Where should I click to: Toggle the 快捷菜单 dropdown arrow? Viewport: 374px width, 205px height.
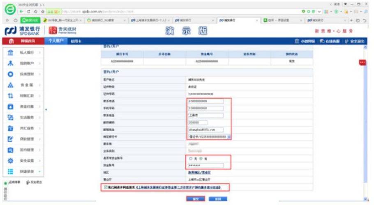click(39, 171)
